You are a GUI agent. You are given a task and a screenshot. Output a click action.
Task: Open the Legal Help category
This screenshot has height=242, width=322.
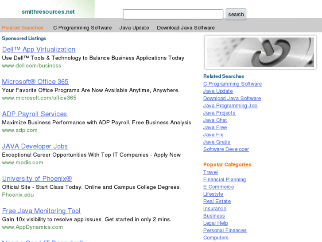coord(216,223)
